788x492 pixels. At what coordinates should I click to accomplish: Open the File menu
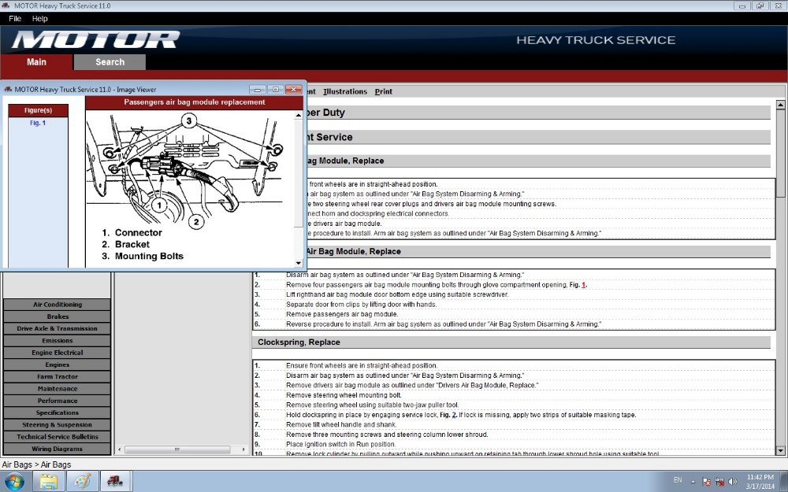coord(15,19)
